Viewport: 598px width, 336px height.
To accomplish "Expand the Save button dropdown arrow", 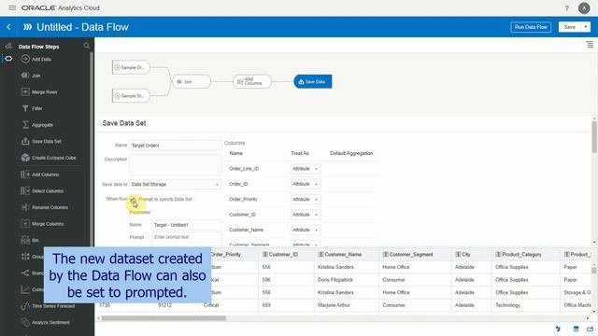I will tap(586, 27).
